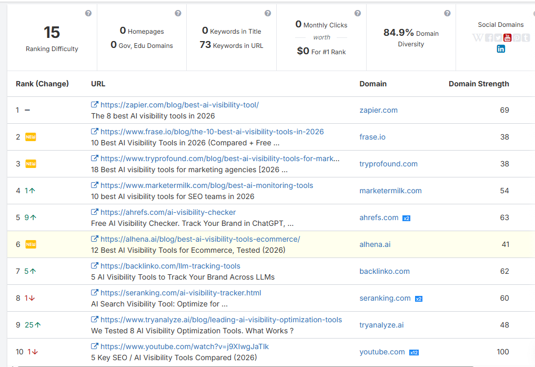Click external link icon beside zapier.com URL
Screen dimensions: 535x367
point(95,104)
